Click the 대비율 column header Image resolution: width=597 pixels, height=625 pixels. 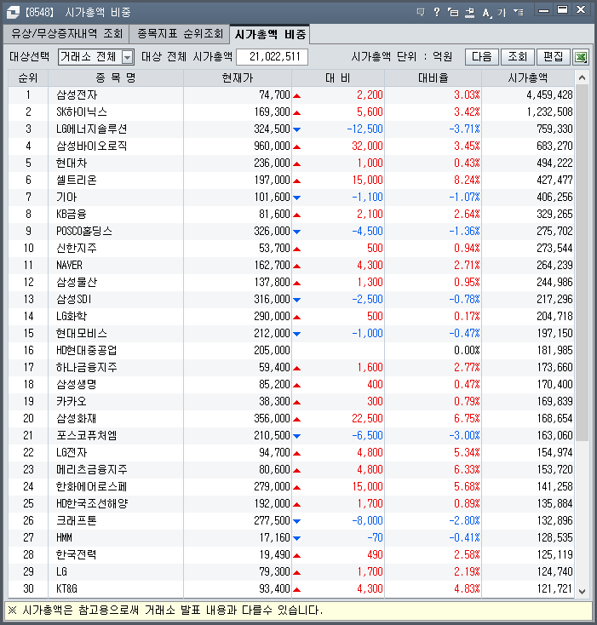tap(433, 77)
